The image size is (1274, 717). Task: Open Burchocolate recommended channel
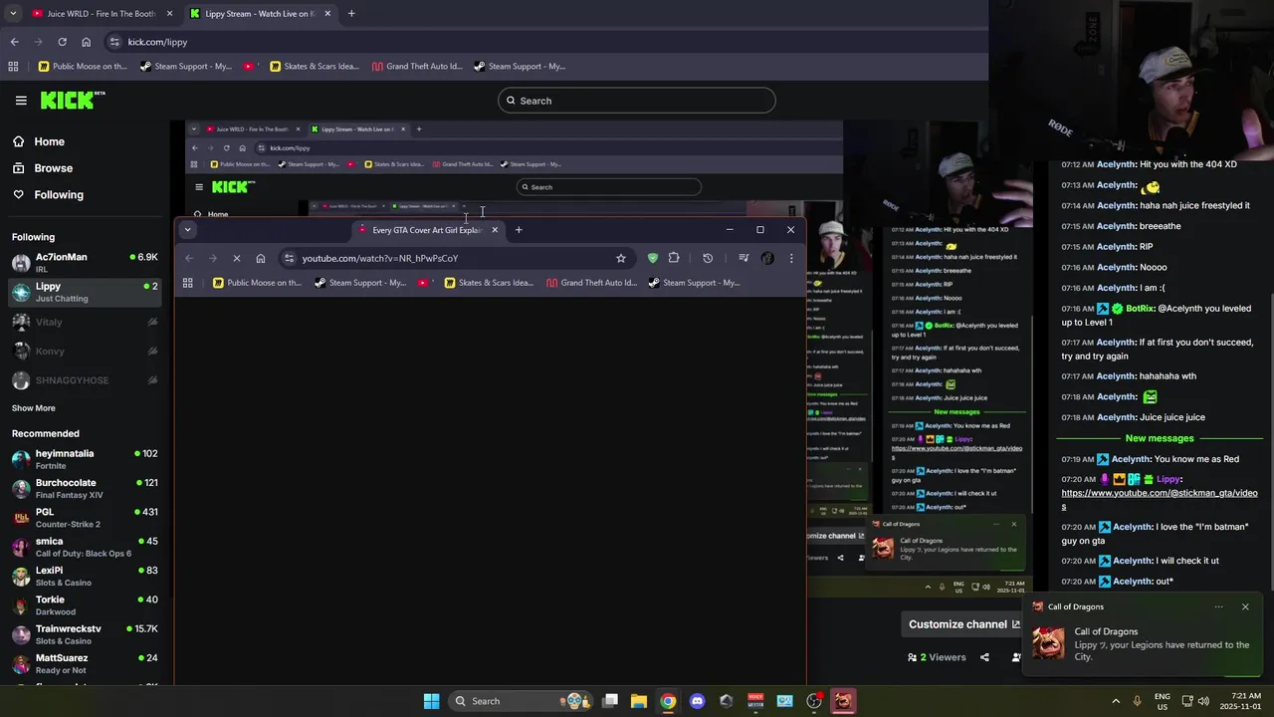86,488
